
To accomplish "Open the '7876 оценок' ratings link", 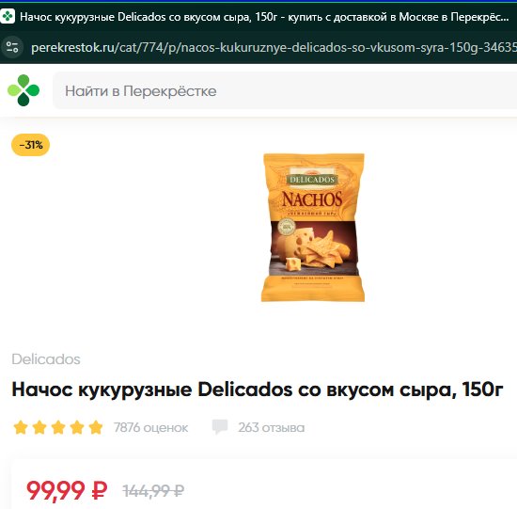I will tap(150, 427).
